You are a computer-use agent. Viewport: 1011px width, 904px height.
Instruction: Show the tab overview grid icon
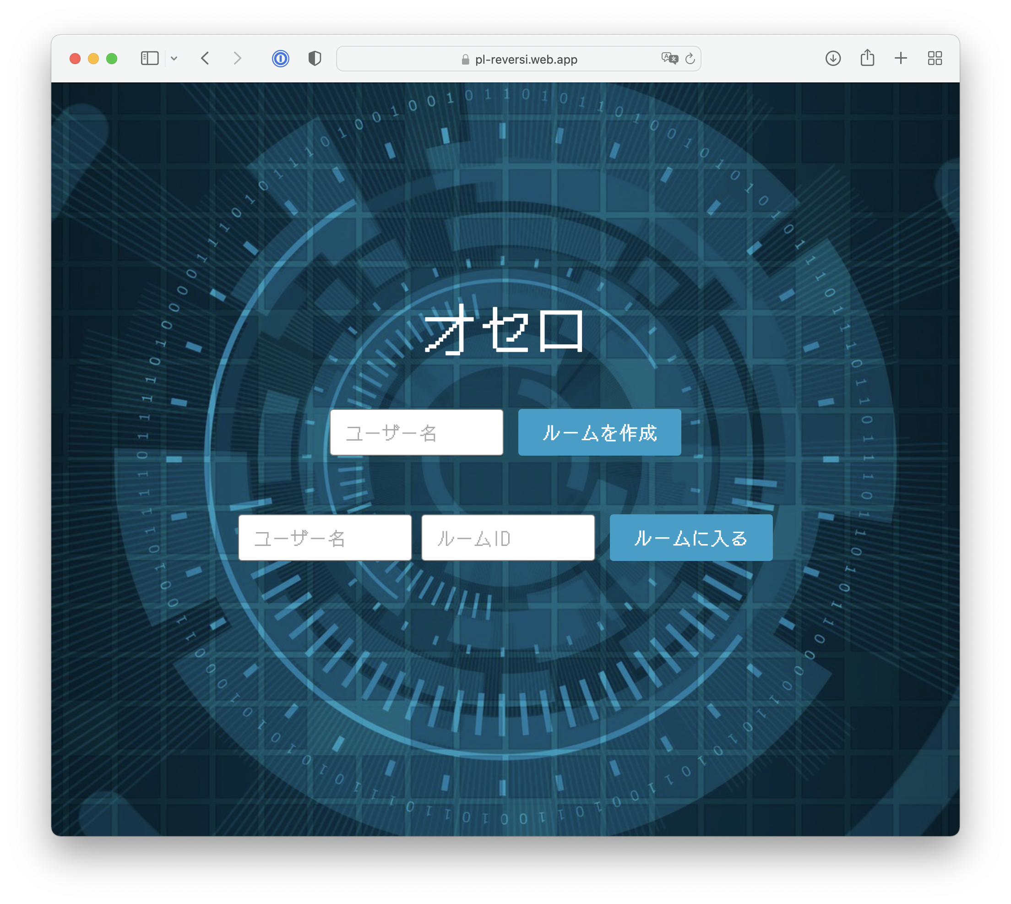click(x=935, y=59)
